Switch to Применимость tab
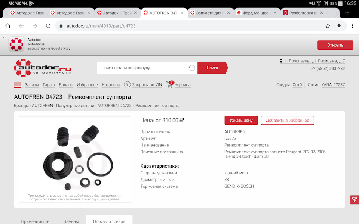Viewport: 359px width, 224px height. 35,221
